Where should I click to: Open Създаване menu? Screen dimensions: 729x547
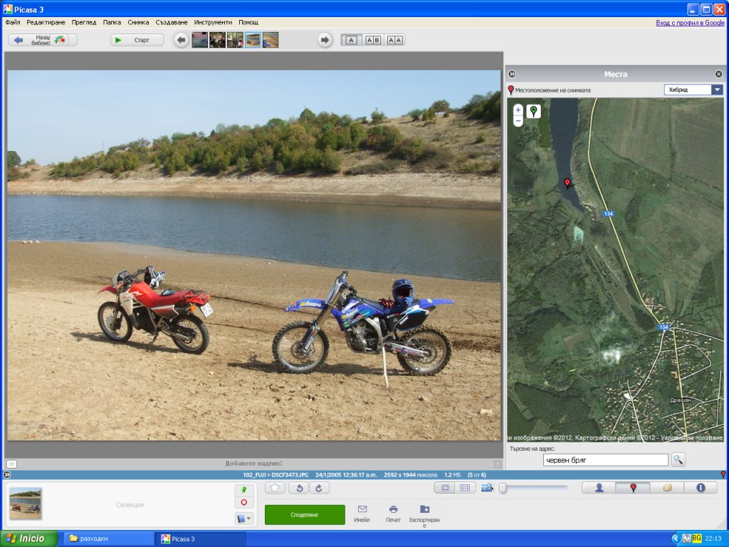171,22
